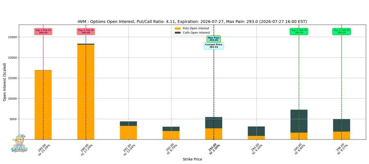Image resolution: width=369 pixels, height=164 pixels.
Task: Click the puts segment of the 291.00 bar
Action: tap(128, 132)
